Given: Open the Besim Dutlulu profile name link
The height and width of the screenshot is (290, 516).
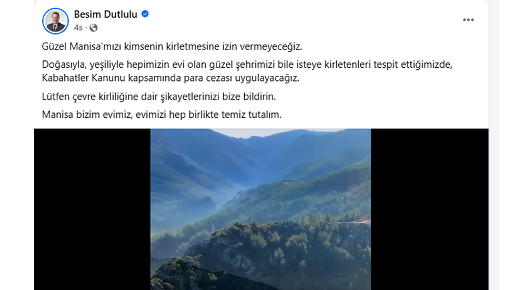Looking at the screenshot, I should [x=106, y=14].
